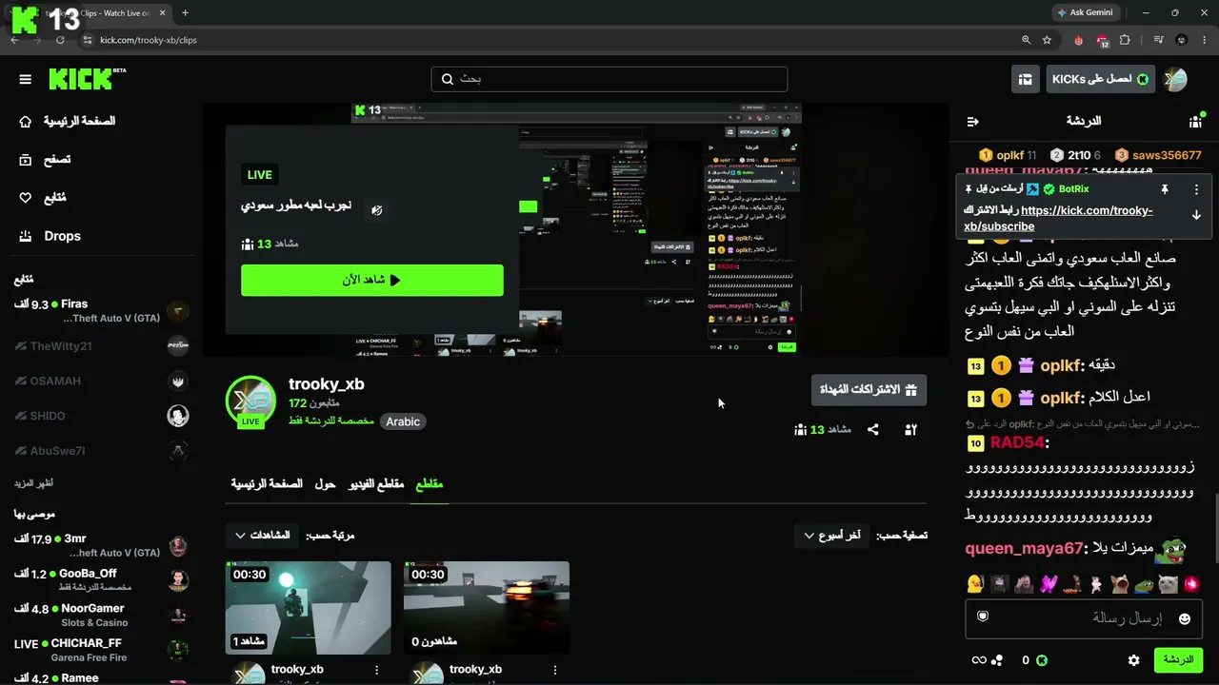Open Chrome extensions puzzle icon
The height and width of the screenshot is (685, 1219).
(x=1125, y=40)
